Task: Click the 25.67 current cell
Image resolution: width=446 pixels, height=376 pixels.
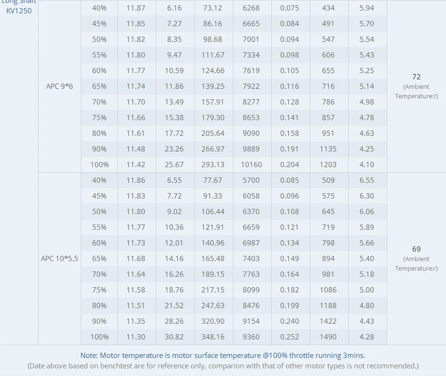Action: (x=174, y=165)
